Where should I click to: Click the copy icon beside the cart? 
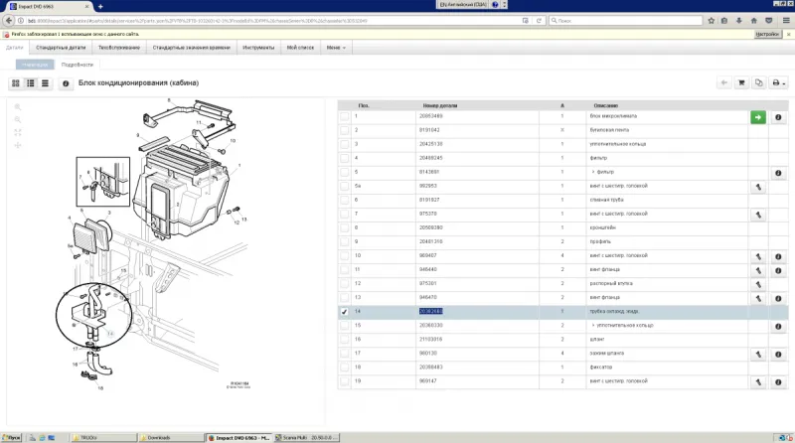pos(758,83)
